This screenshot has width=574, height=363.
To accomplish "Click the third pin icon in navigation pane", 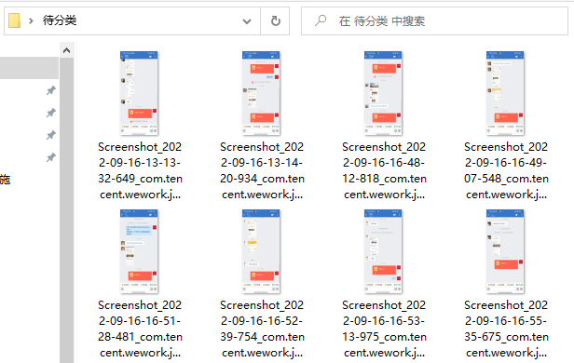I will click(51, 135).
